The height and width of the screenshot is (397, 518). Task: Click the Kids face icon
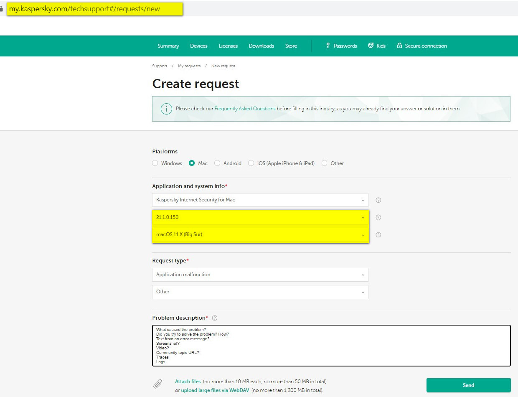371,46
